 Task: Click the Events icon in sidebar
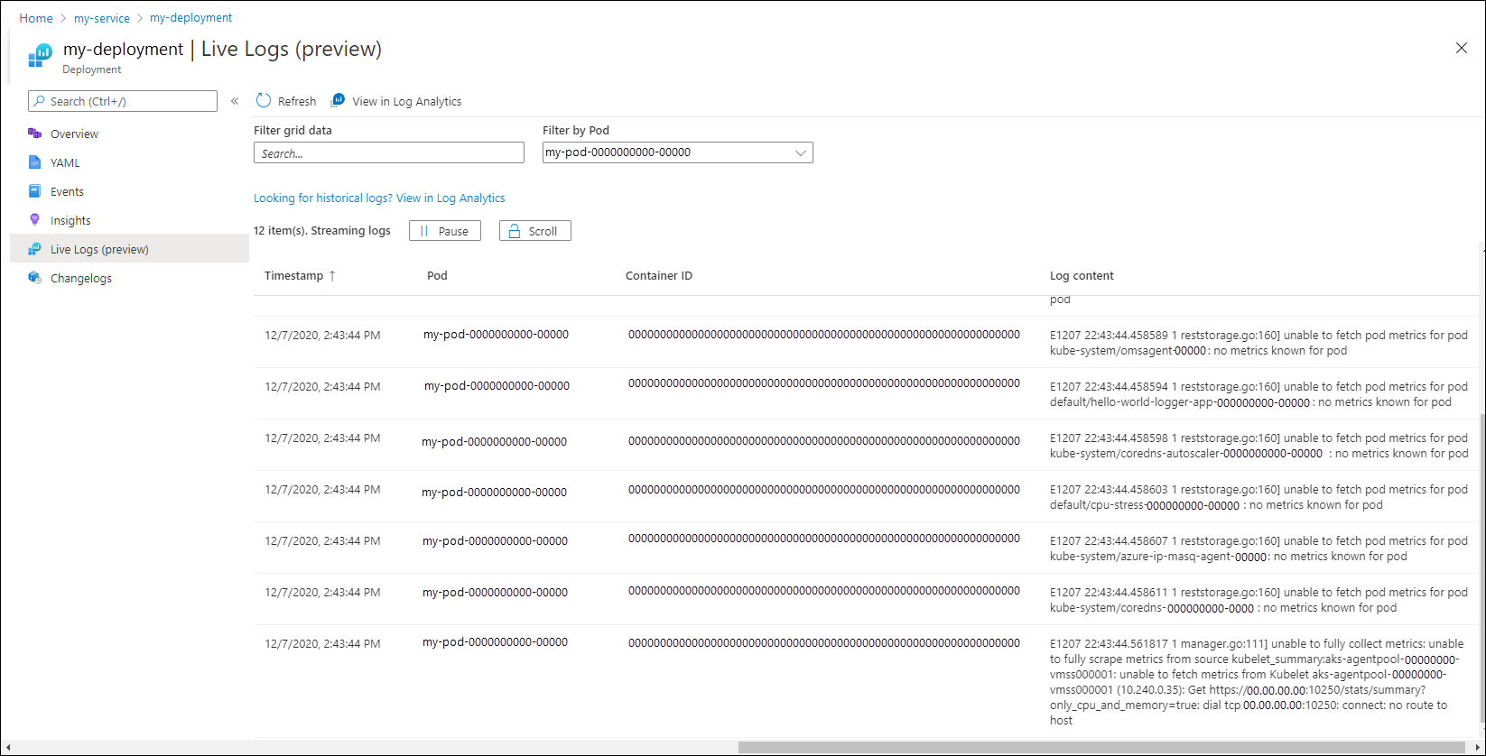[35, 191]
